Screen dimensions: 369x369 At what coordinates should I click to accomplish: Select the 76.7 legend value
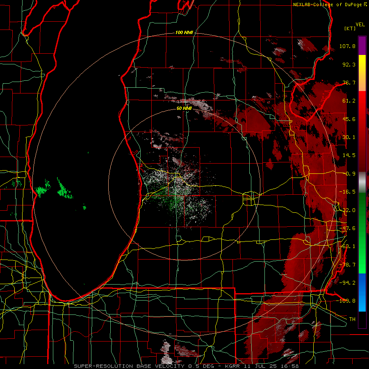point(349,82)
